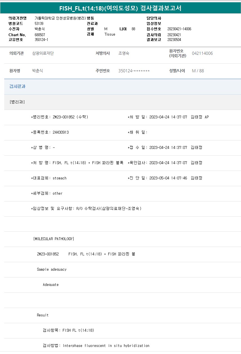The width and height of the screenshot is (241, 354).
Task: Click the 세부검체 other line
Action: pyautogui.click(x=47, y=193)
